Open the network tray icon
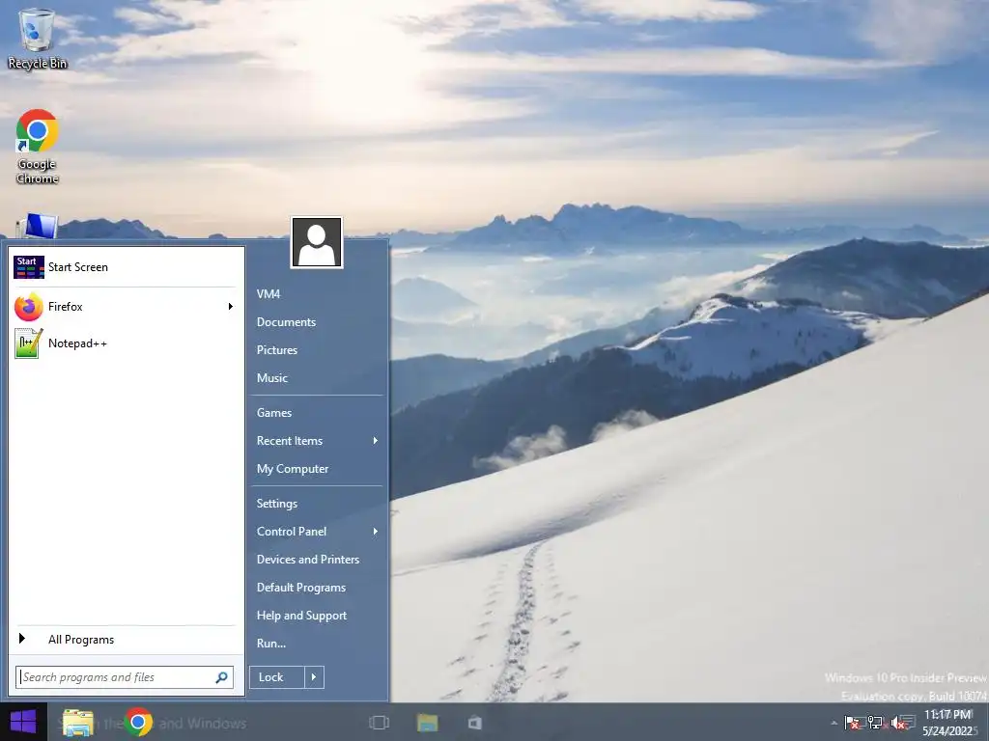This screenshot has height=741, width=989. click(x=875, y=722)
